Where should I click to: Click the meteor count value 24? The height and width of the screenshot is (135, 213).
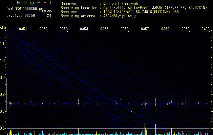(49, 16)
